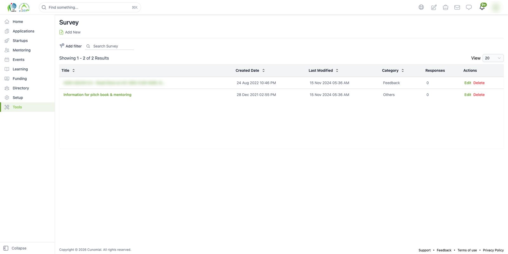Sort table by Title column

tap(73, 71)
